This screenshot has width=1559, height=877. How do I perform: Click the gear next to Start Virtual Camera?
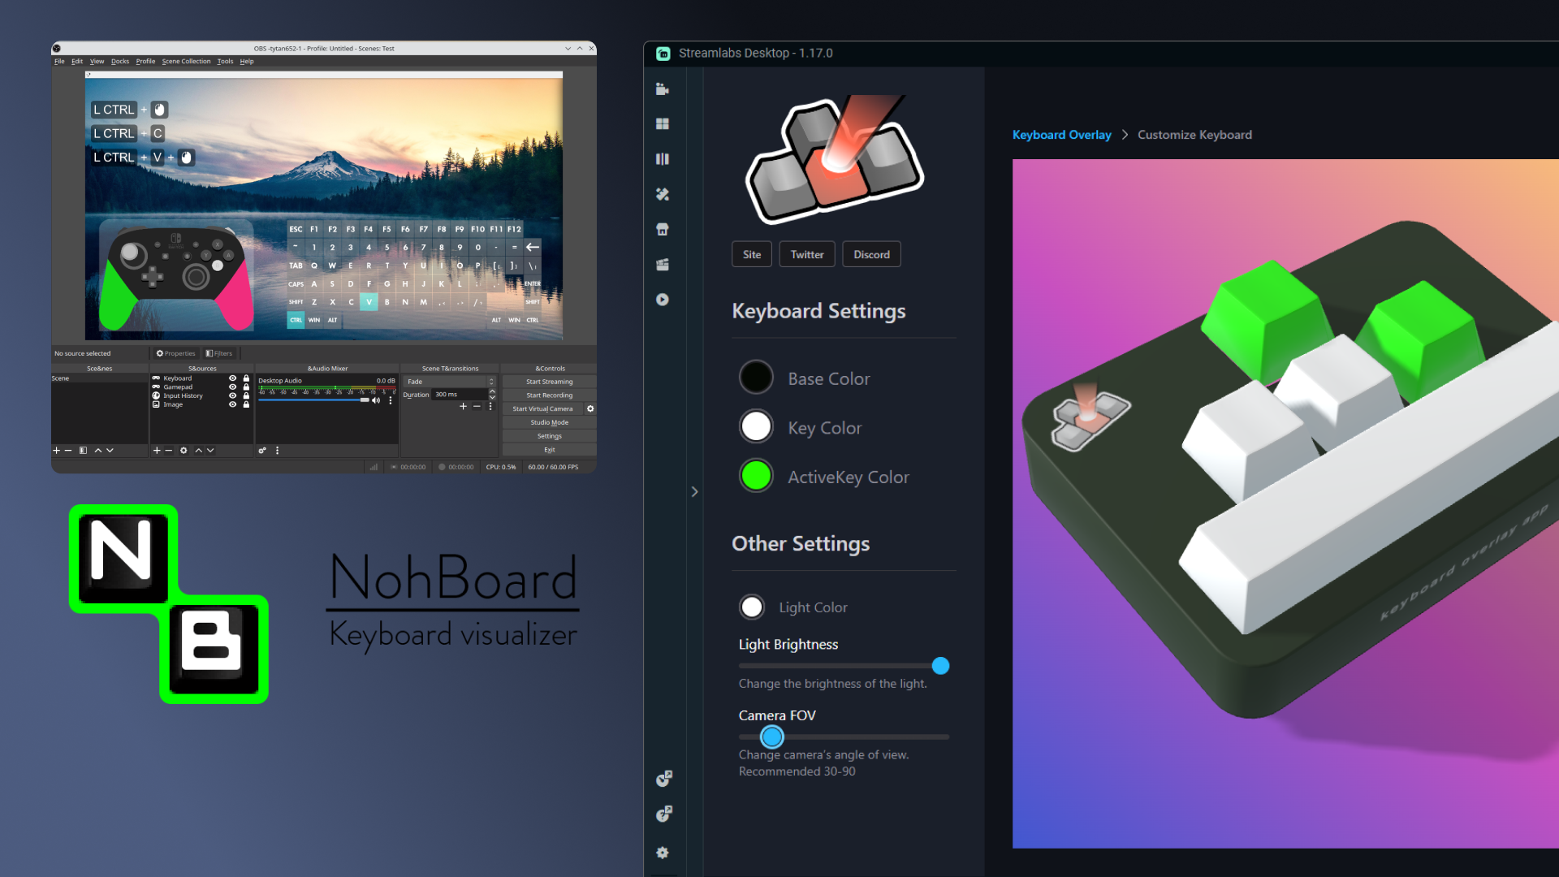click(x=590, y=408)
